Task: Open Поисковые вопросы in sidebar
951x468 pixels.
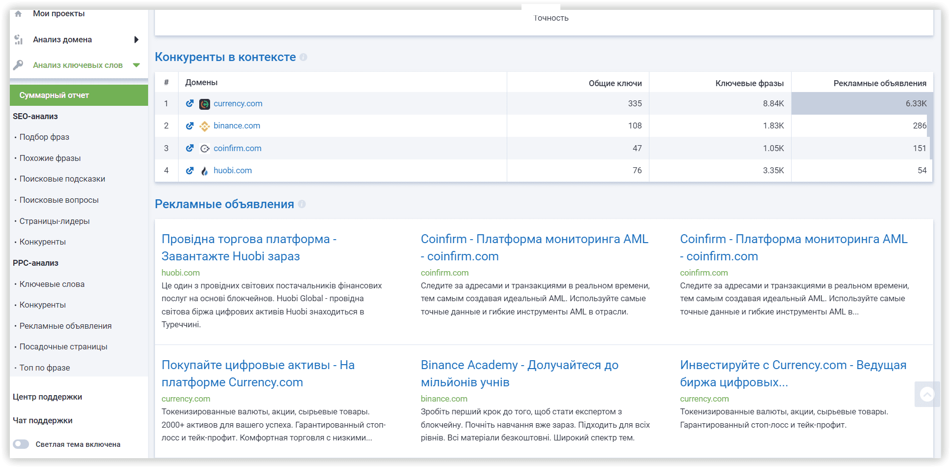Action: pyautogui.click(x=59, y=200)
